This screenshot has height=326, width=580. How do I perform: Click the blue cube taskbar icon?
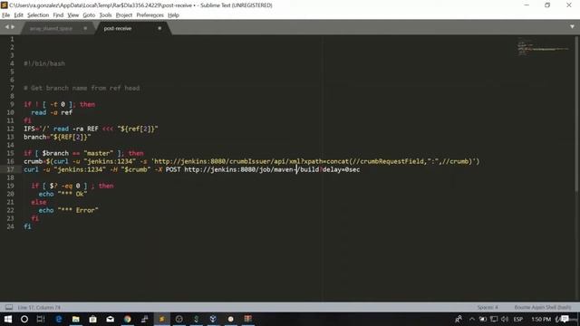click(x=213, y=319)
